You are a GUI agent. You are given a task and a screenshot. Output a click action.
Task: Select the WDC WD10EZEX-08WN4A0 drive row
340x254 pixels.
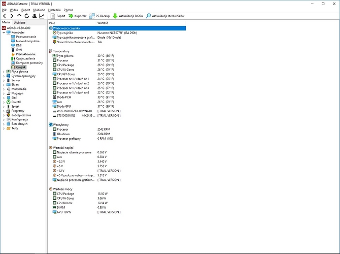click(x=117, y=111)
